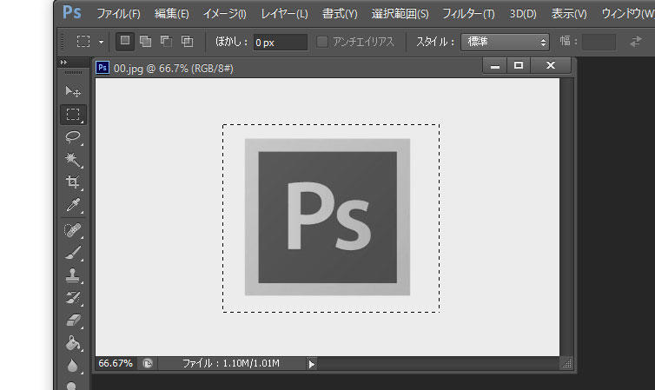Image resolution: width=655 pixels, height=390 pixels.
Task: Choose New selection mode
Action: pos(125,42)
